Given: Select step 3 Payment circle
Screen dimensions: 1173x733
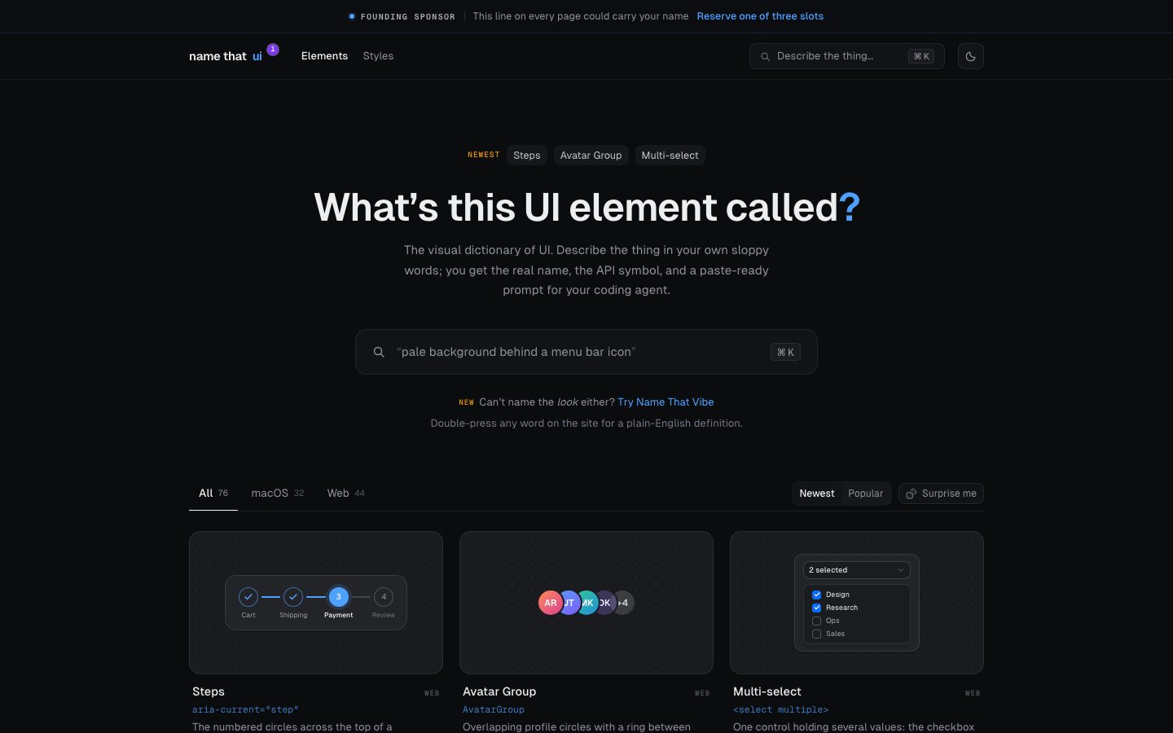Looking at the screenshot, I should pyautogui.click(x=339, y=597).
